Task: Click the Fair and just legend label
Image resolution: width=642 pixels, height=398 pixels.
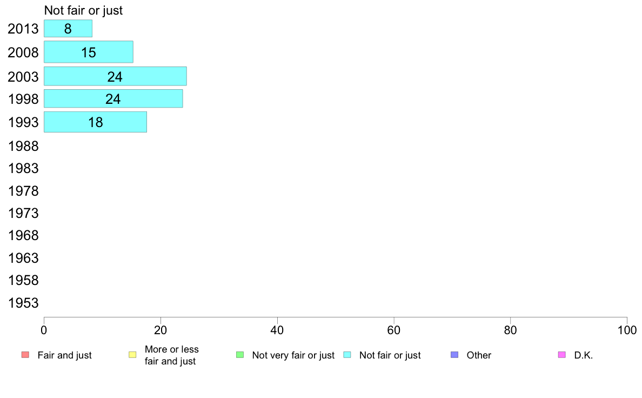Action: click(x=65, y=355)
